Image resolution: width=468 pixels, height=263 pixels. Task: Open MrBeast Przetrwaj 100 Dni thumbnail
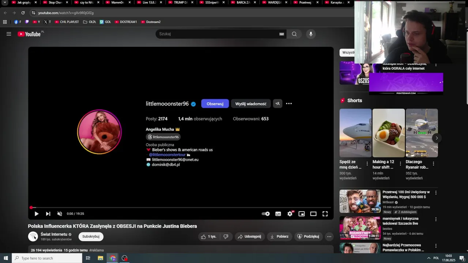[360, 201]
